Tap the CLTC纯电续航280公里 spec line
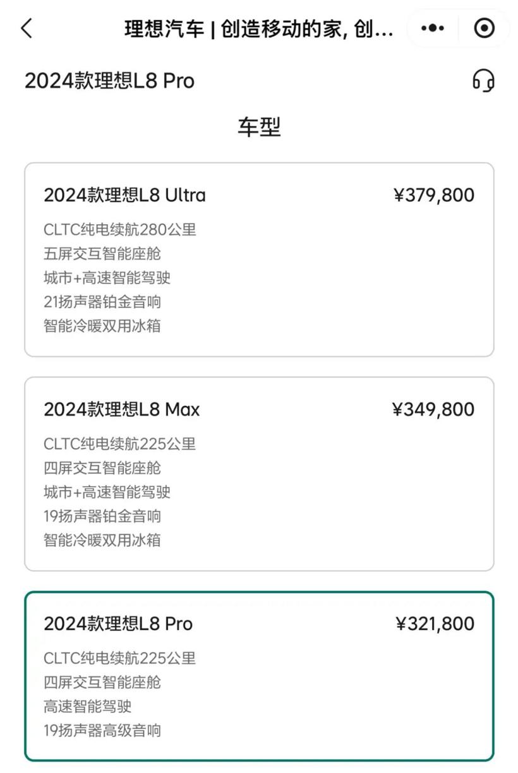 120,229
